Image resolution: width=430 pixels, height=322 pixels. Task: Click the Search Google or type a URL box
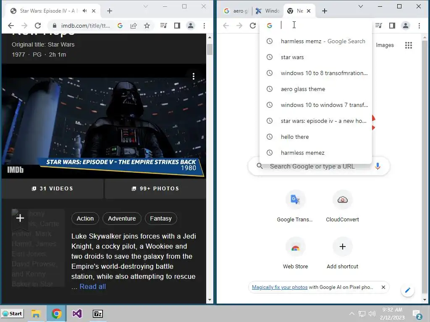pyautogui.click(x=318, y=166)
